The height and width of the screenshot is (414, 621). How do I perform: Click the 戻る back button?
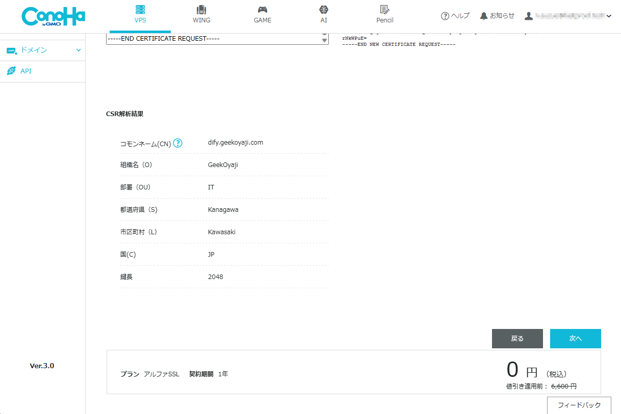pyautogui.click(x=517, y=339)
